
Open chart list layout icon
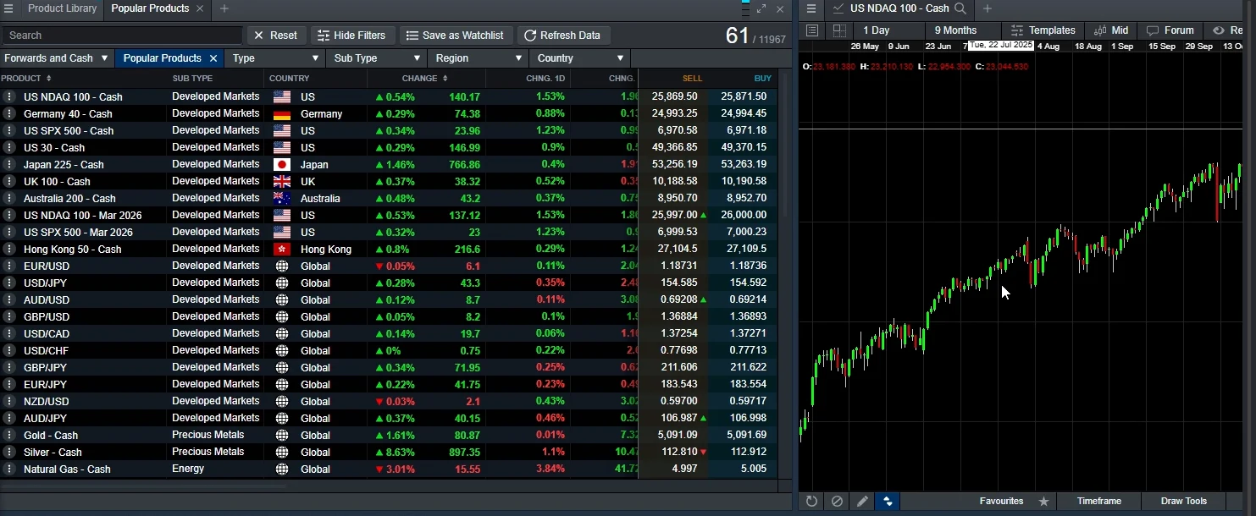[x=811, y=30]
